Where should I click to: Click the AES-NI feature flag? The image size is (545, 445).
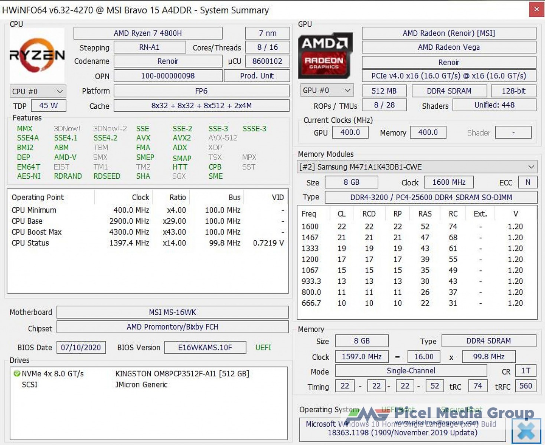[29, 176]
